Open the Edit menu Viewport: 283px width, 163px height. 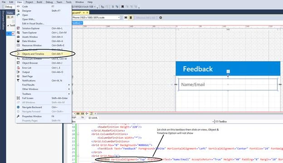11,2
